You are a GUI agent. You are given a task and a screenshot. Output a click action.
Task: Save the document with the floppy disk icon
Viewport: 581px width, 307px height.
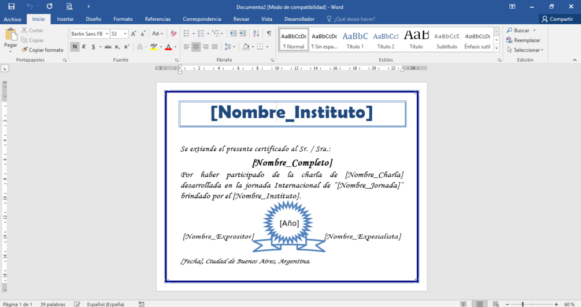click(12, 6)
